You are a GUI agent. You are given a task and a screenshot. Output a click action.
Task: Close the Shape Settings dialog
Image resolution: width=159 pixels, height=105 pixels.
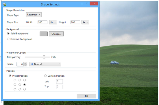coord(94,4)
